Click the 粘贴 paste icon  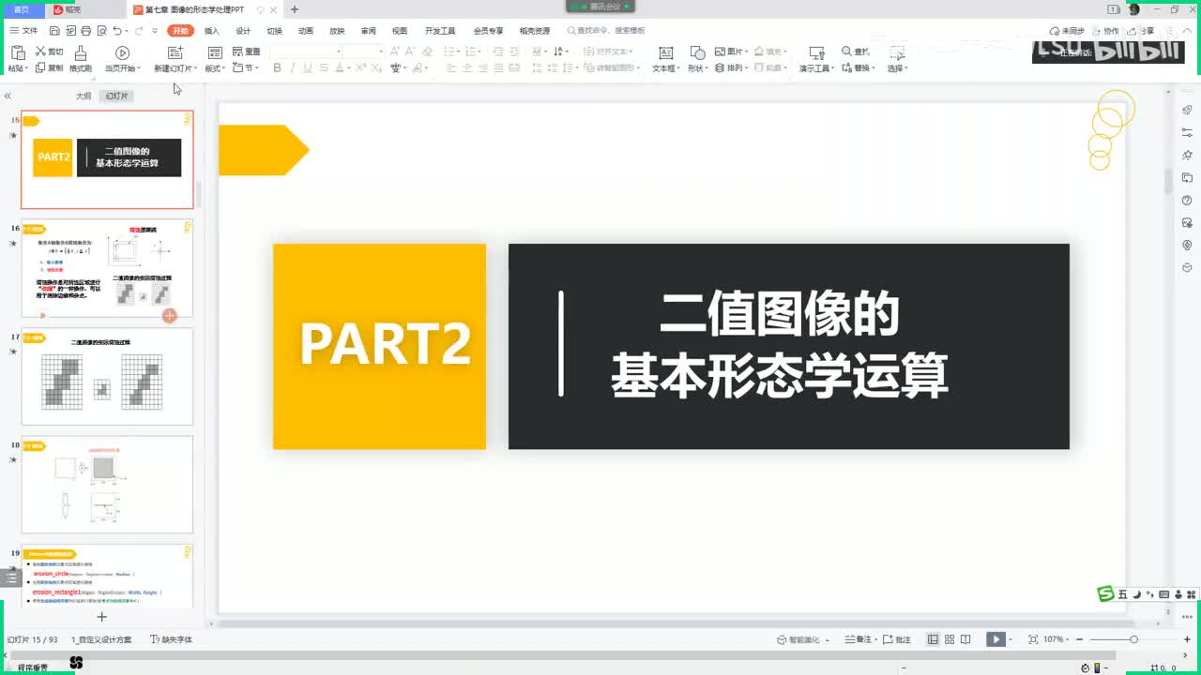[17, 52]
